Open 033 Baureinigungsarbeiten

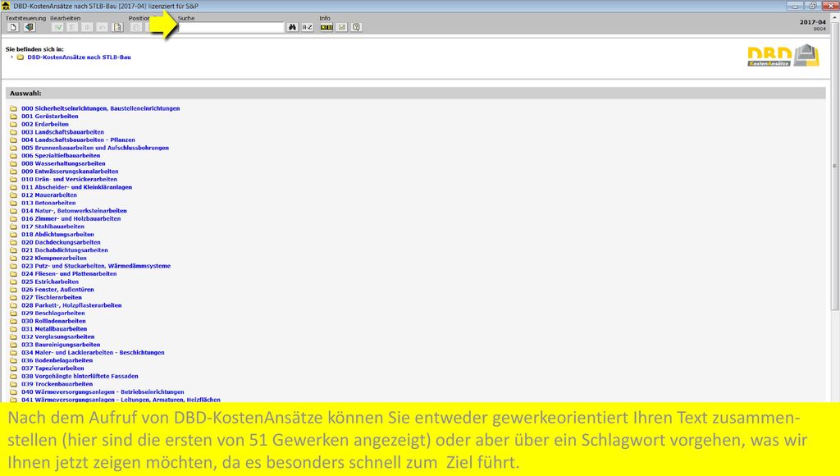tap(61, 345)
